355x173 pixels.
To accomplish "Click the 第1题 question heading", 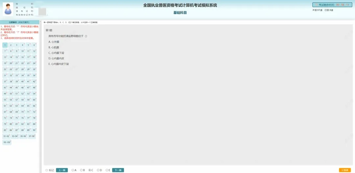I will (x=49, y=30).
